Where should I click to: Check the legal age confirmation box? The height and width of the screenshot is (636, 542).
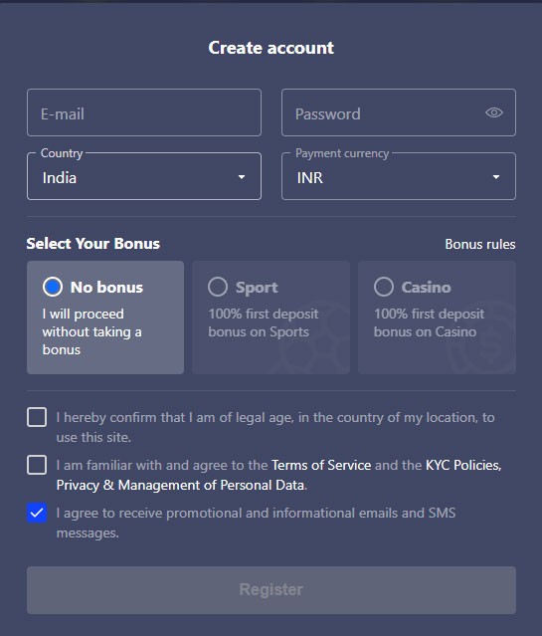click(x=37, y=417)
